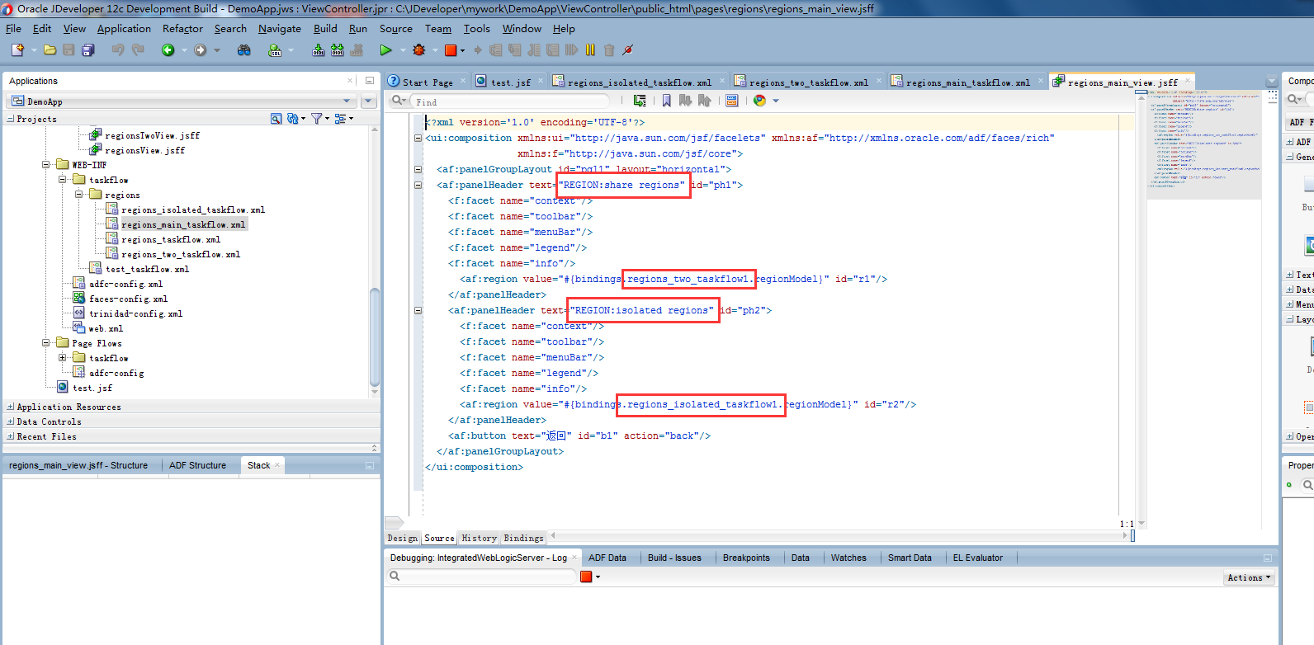Close the Stack tab
The height and width of the screenshot is (645, 1314).
[277, 465]
